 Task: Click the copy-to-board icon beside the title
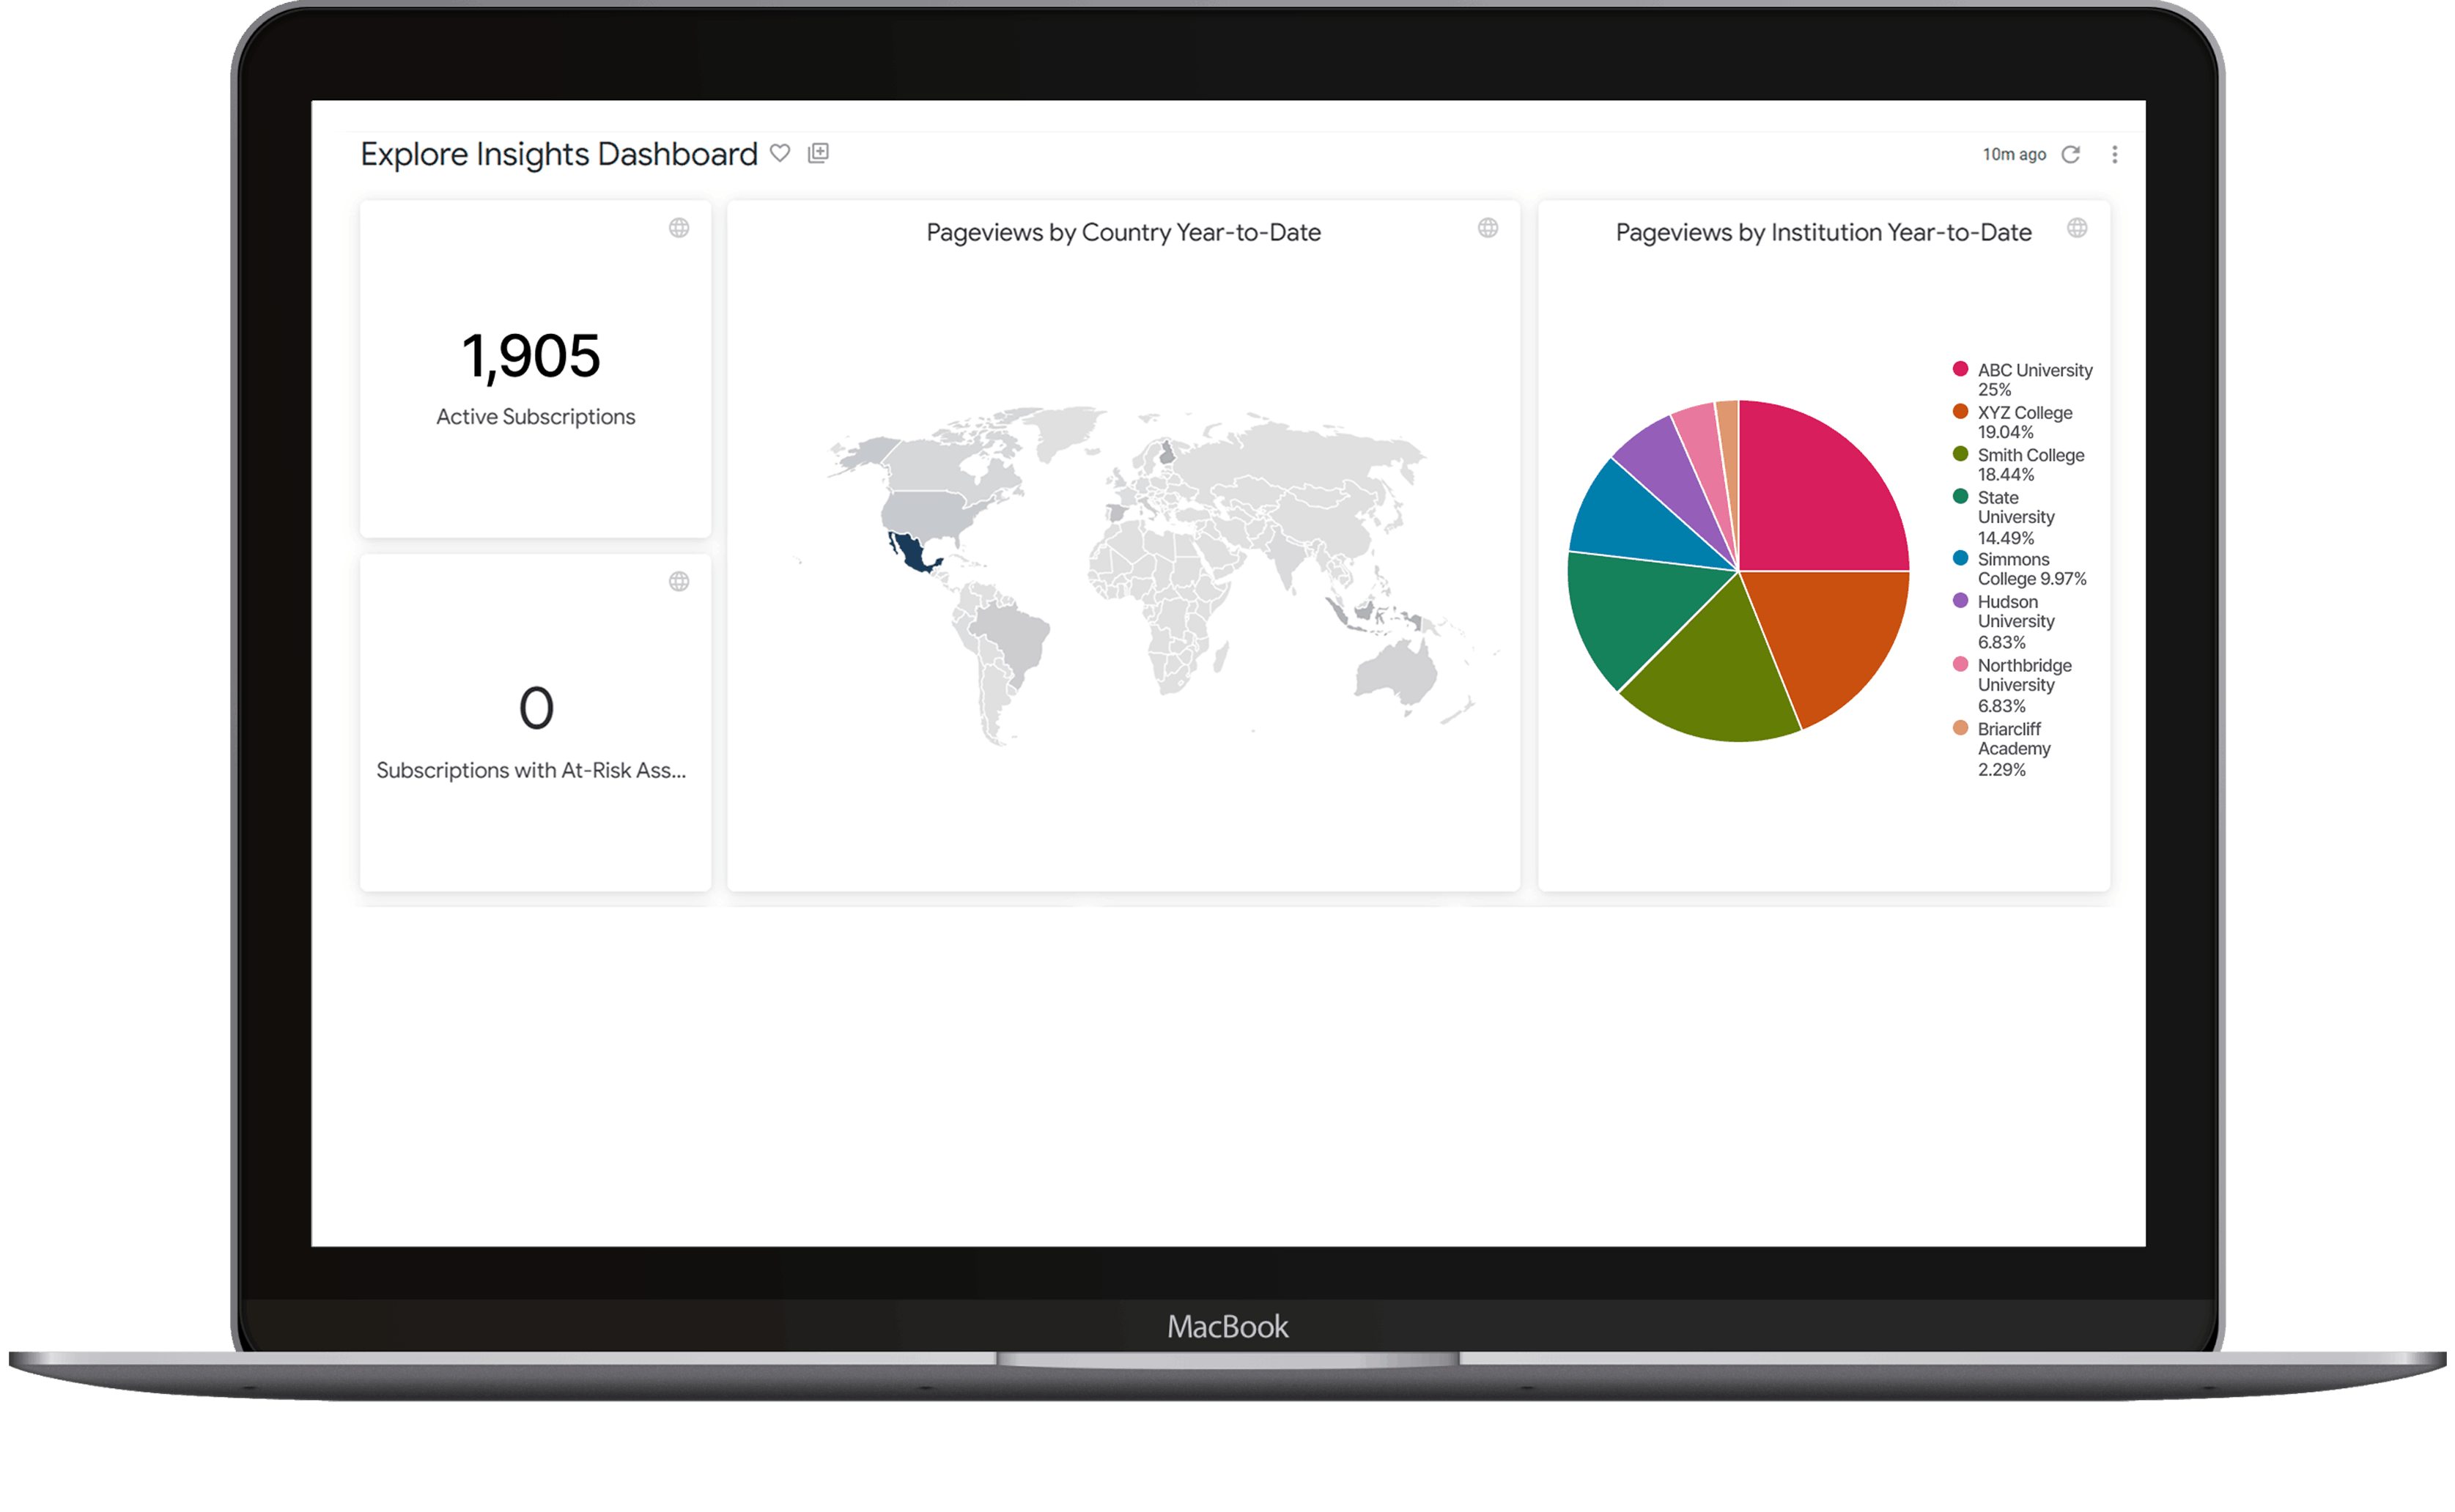point(820,153)
